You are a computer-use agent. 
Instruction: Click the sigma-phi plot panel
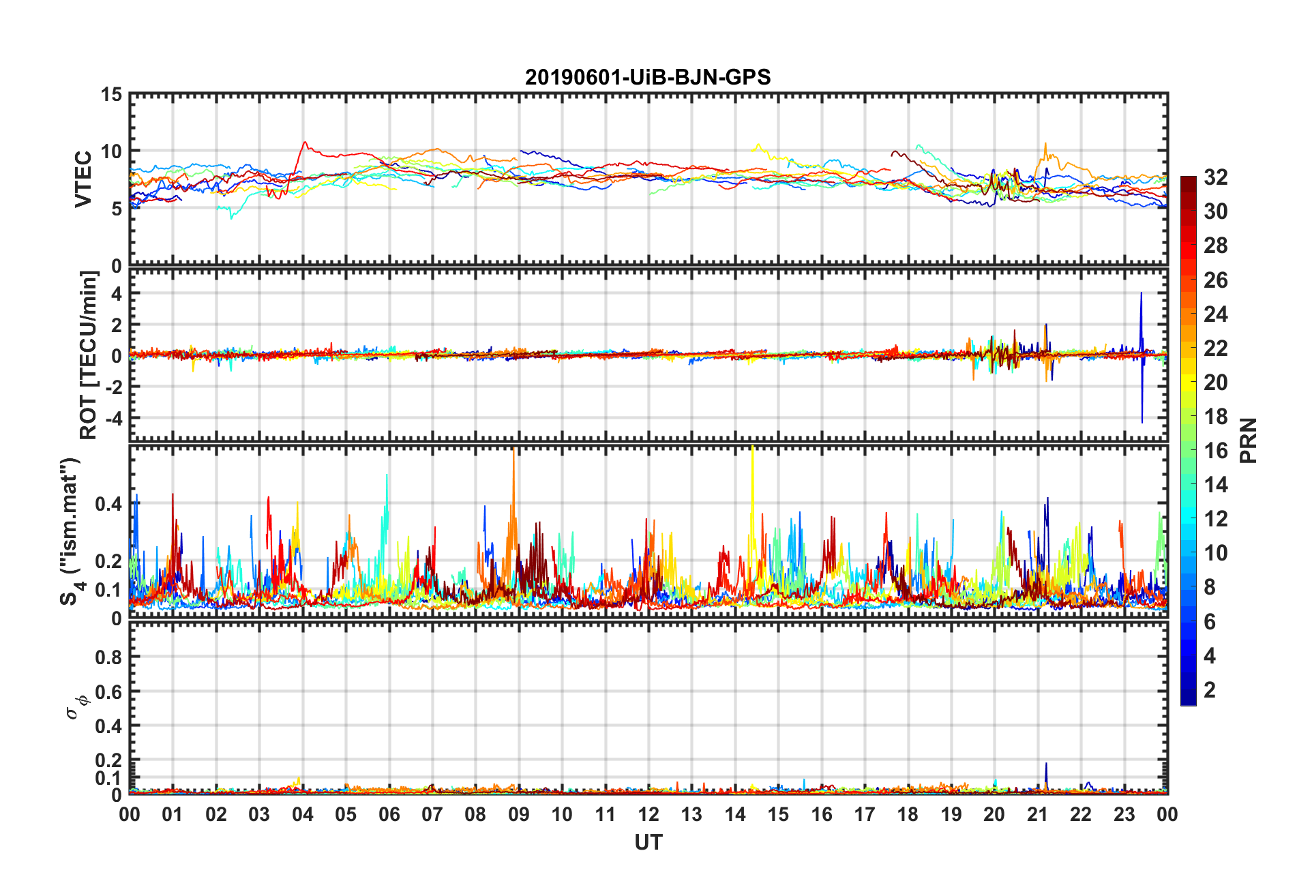pos(648,708)
